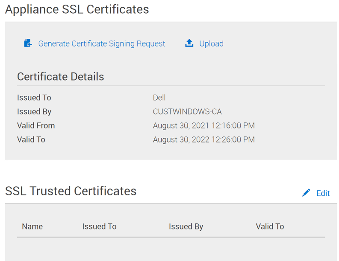
Task: Click the CUSTWINDOWS-CA issuer value
Action: [x=187, y=112]
